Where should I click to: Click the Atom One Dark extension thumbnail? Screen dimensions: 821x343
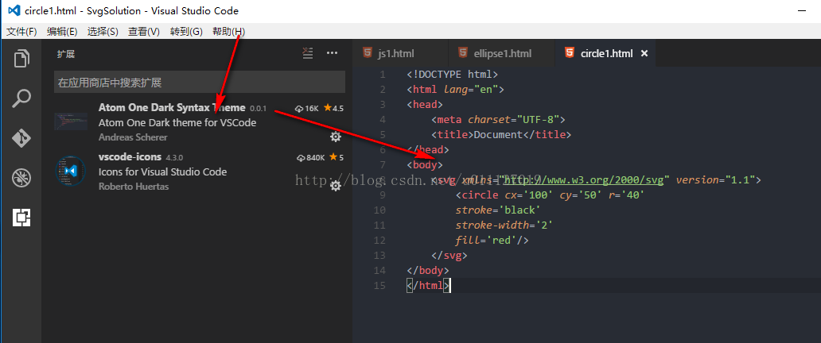(x=71, y=121)
